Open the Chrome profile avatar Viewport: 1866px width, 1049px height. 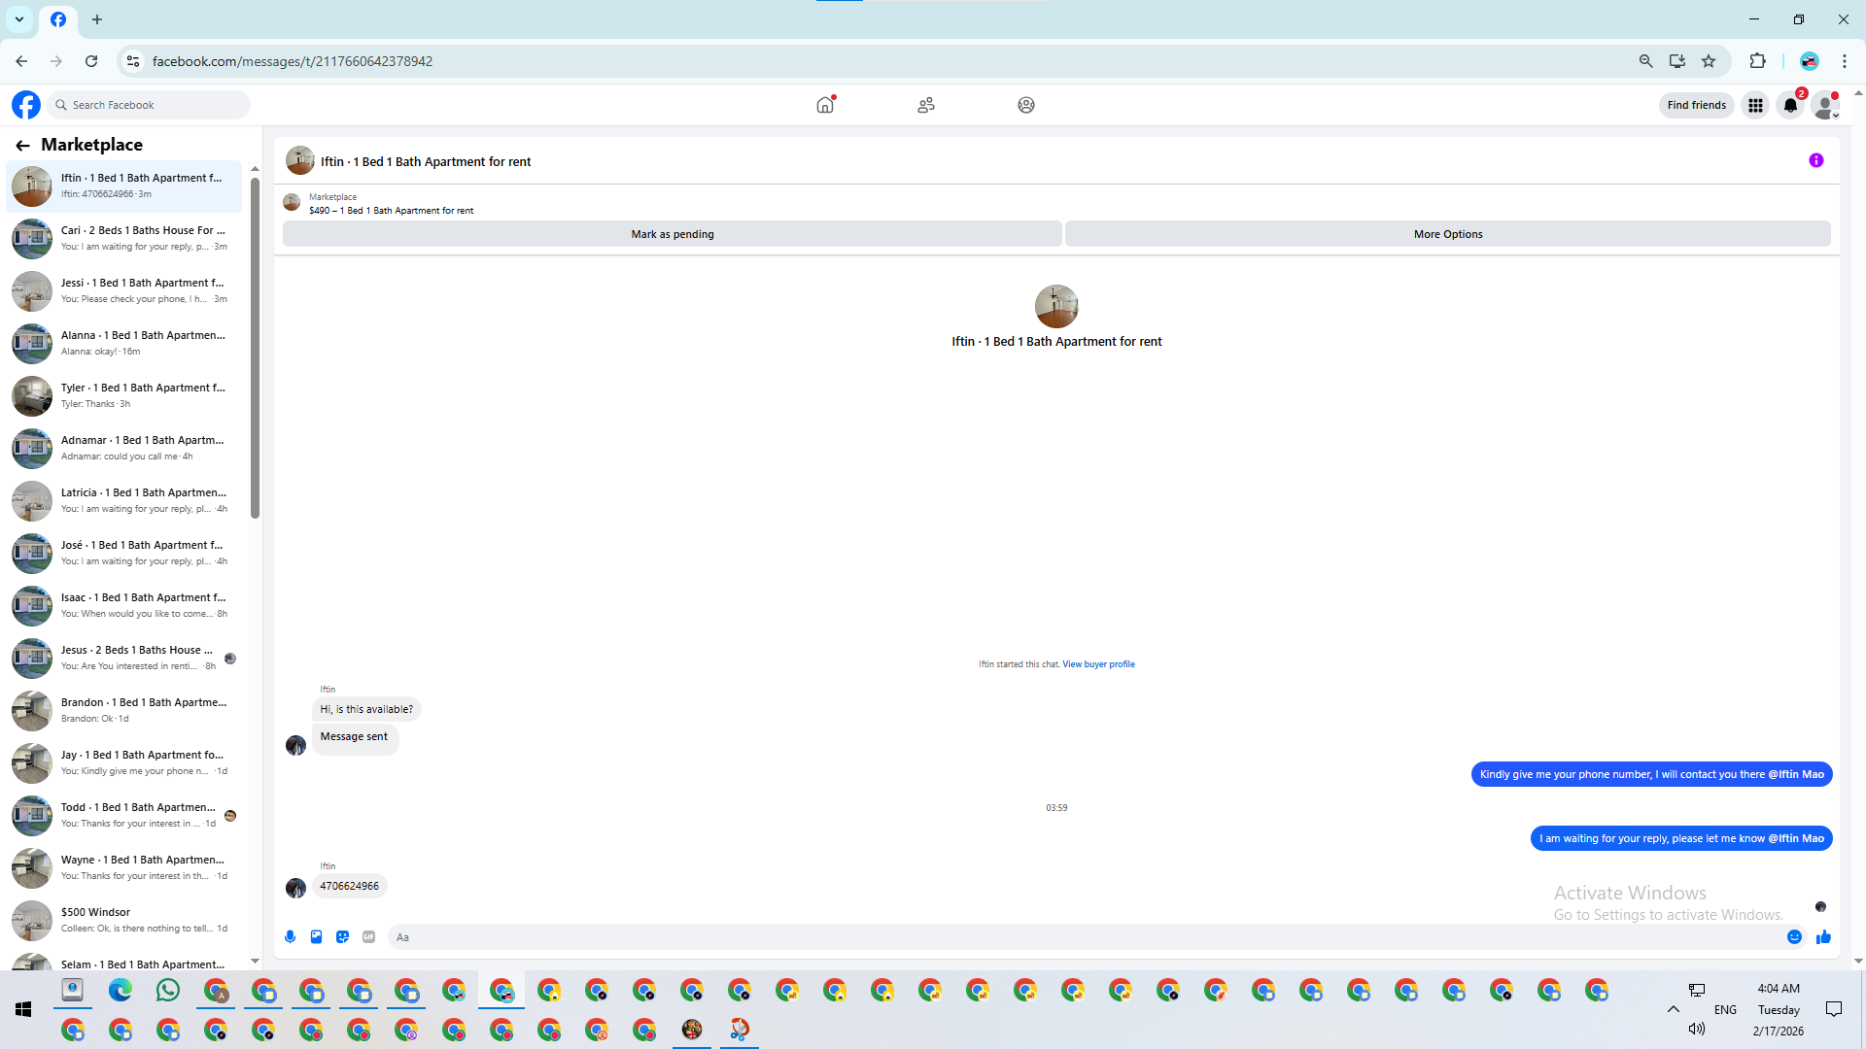click(1809, 61)
